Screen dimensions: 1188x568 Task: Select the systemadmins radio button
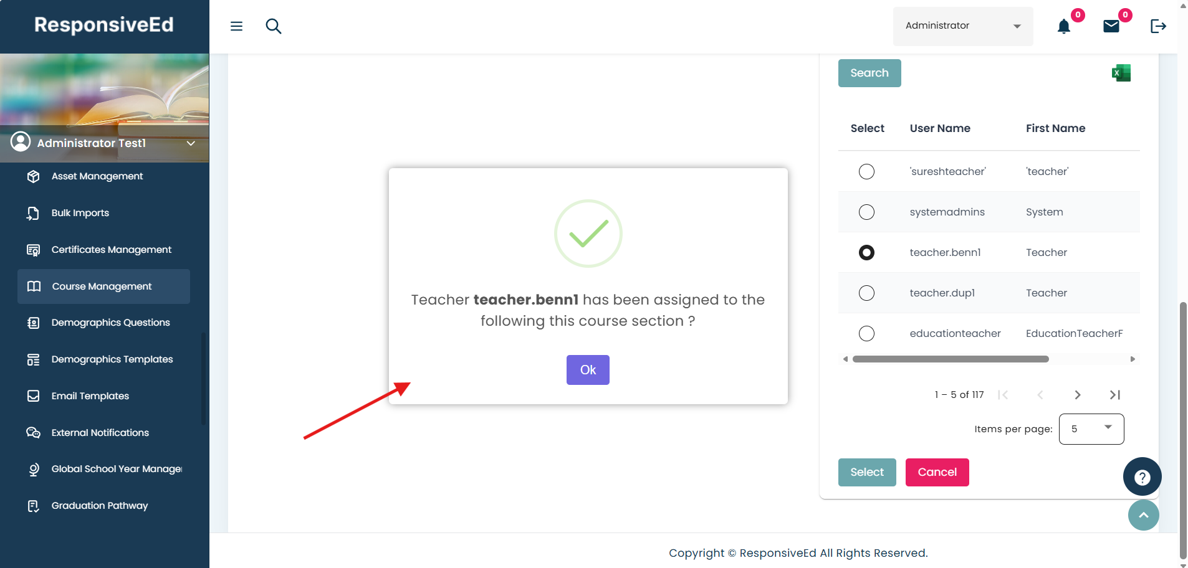tap(866, 212)
